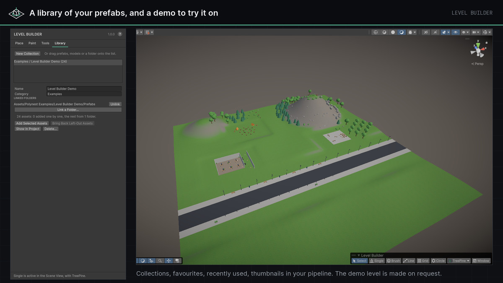Image resolution: width=503 pixels, height=283 pixels.
Task: Expand the scene camera settings dropdown arrow
Action: point(478,32)
